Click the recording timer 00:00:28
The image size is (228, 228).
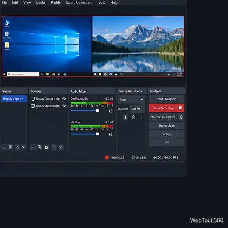pos(118,158)
